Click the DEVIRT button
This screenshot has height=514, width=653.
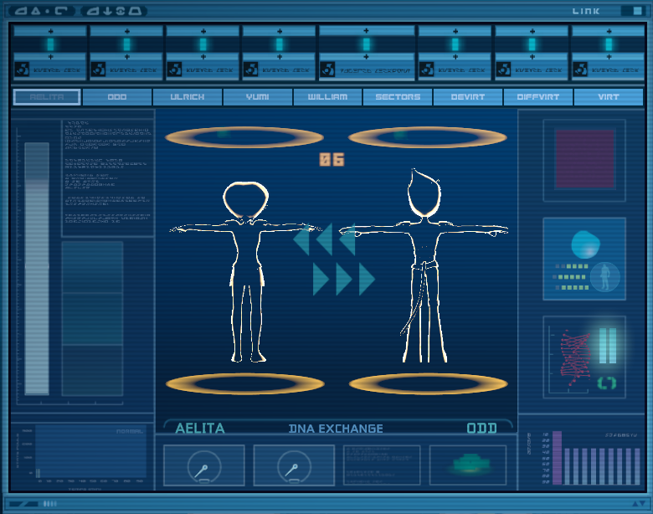(468, 97)
